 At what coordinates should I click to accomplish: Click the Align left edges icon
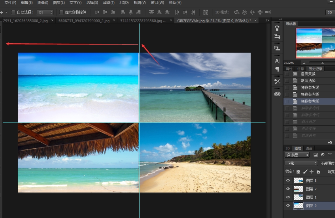coord(123,12)
